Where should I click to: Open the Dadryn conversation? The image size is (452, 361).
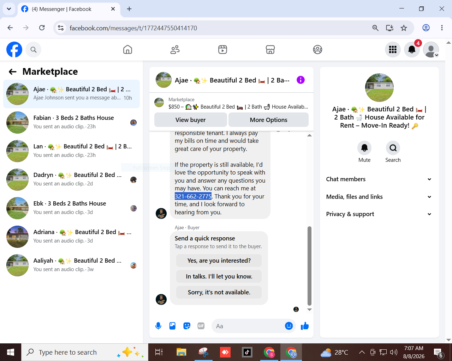click(x=72, y=179)
